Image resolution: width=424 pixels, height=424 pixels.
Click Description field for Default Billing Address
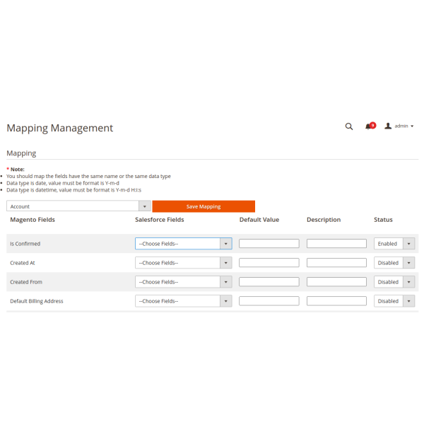[336, 301]
